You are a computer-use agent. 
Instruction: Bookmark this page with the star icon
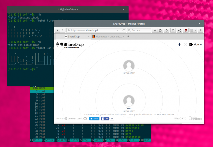(155, 30)
